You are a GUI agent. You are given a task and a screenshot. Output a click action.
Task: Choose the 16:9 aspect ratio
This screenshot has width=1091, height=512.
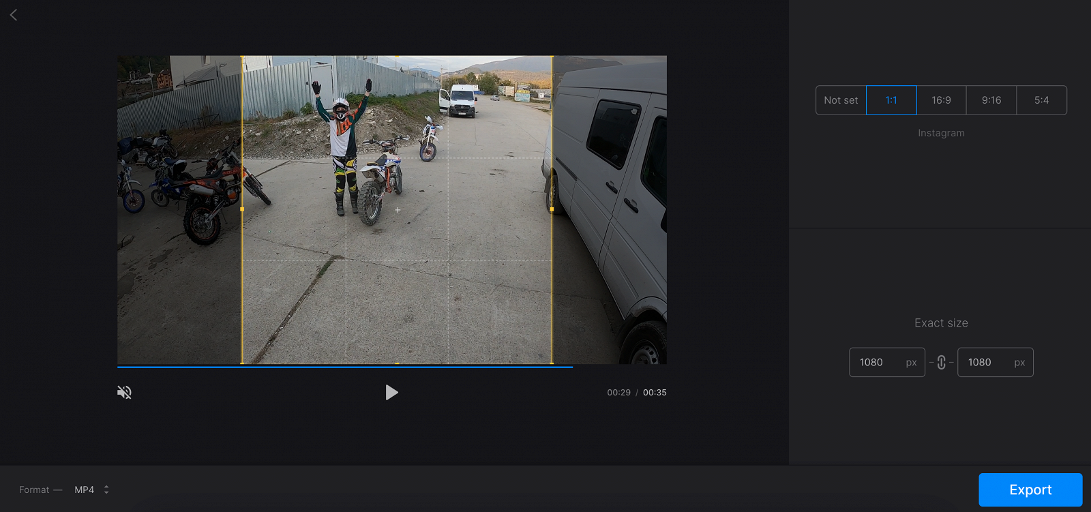941,100
